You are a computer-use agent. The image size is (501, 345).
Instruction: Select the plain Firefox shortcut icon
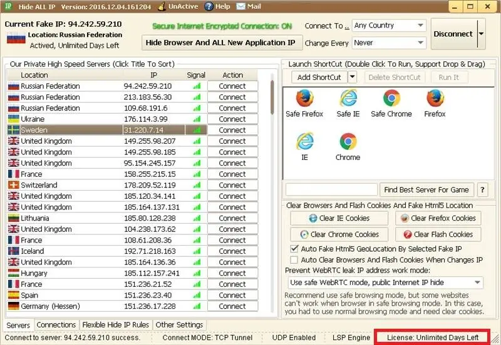coord(435,98)
